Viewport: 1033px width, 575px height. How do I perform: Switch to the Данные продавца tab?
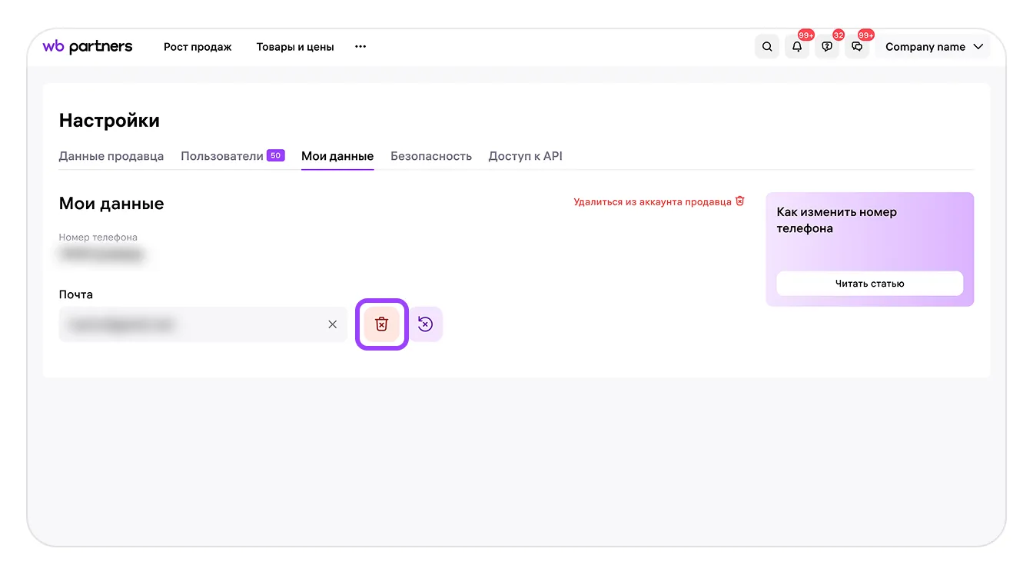pyautogui.click(x=111, y=156)
